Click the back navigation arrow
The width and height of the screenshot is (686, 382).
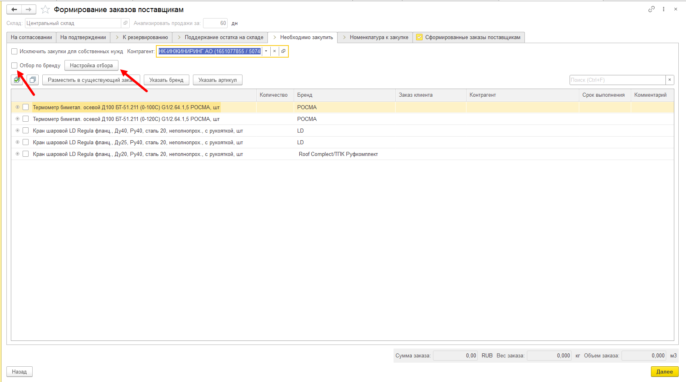[x=14, y=9]
